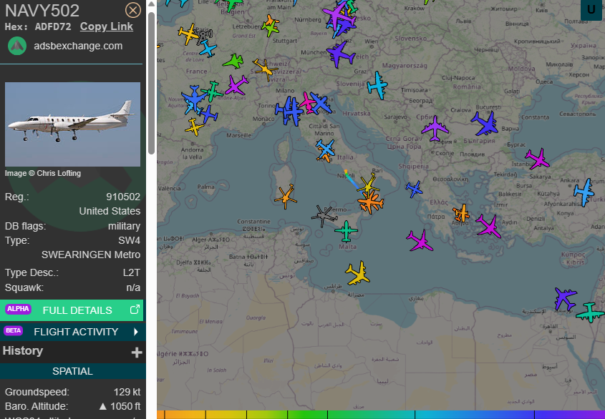Image resolution: width=605 pixels, height=419 pixels.
Task: Select the yellow aircraft off the Libyan coast
Action: [358, 273]
